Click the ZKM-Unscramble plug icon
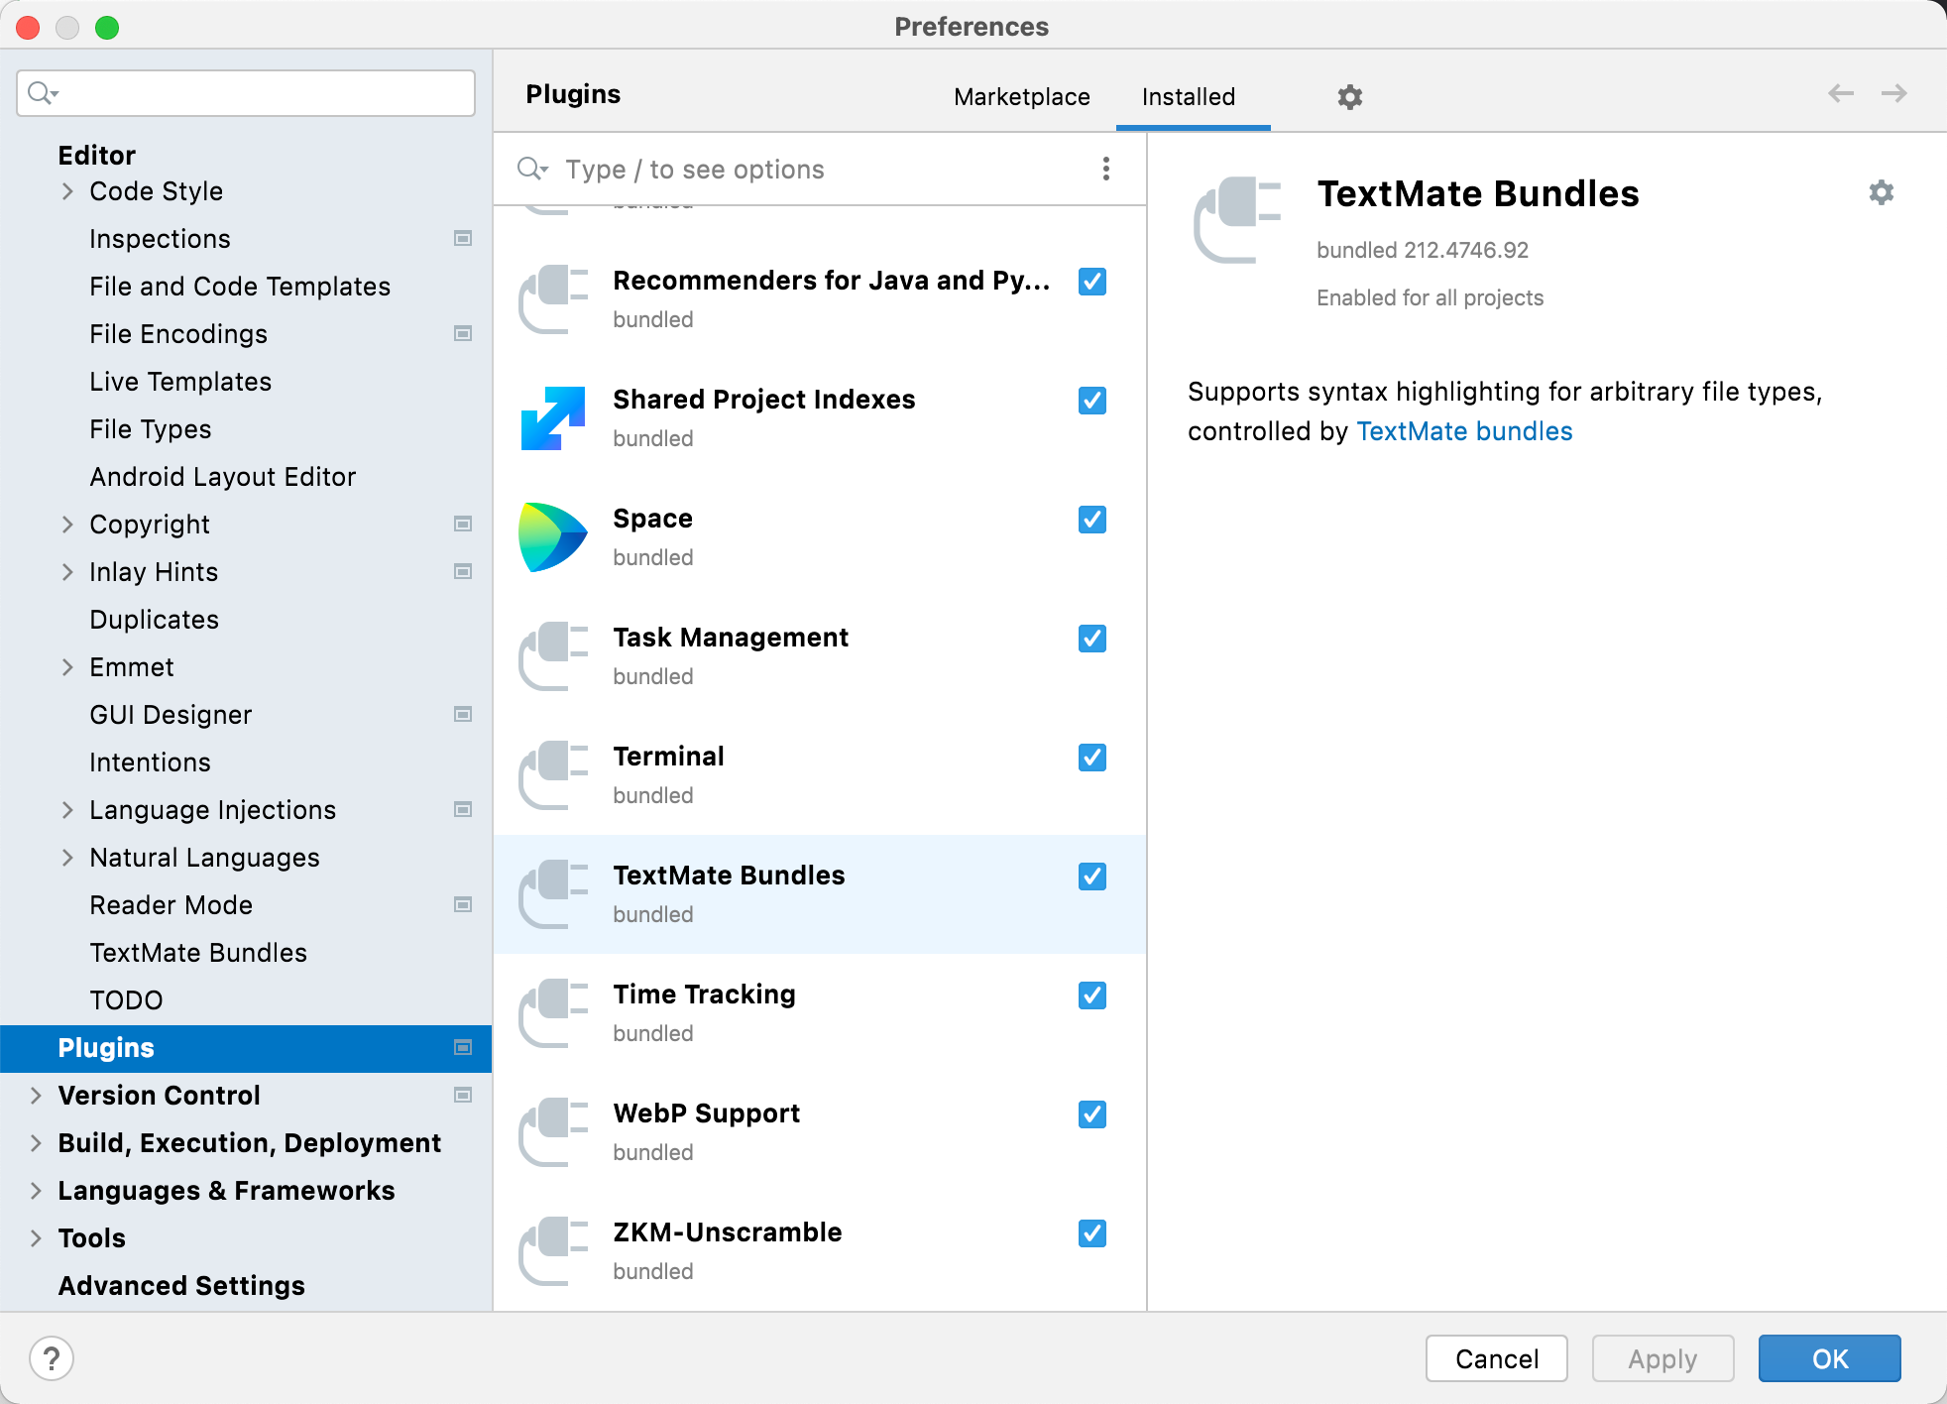Screen dimensions: 1947x1404 click(x=553, y=1251)
